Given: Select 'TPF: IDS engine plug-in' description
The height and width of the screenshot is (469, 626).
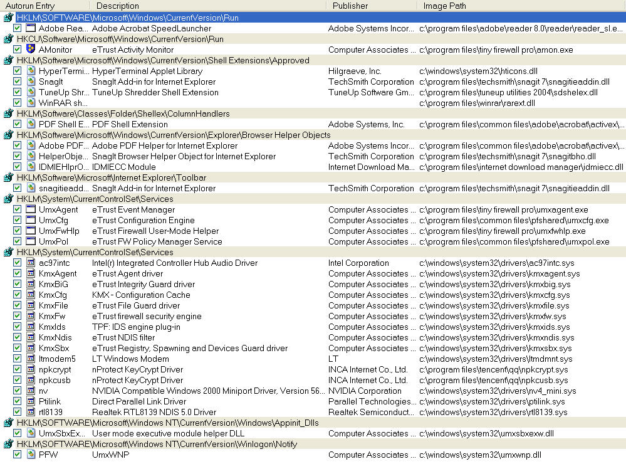Looking at the screenshot, I should pyautogui.click(x=136, y=327).
